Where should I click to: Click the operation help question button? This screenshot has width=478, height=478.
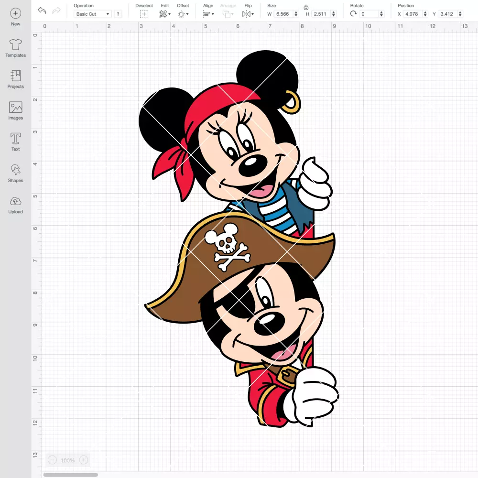[x=118, y=14]
